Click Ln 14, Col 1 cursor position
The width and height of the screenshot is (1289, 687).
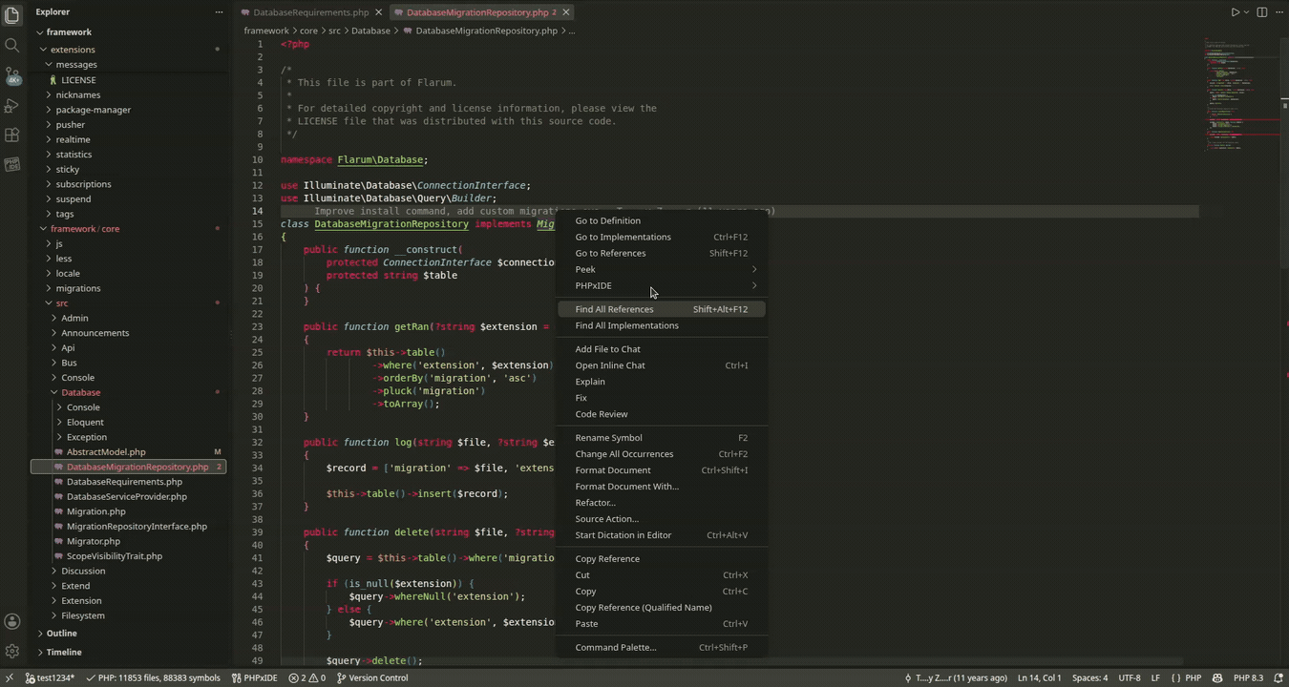[x=1039, y=678]
